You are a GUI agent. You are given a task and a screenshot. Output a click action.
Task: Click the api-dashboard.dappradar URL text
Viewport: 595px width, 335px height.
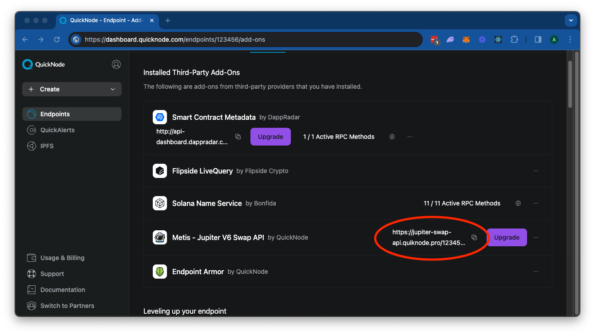tap(192, 137)
